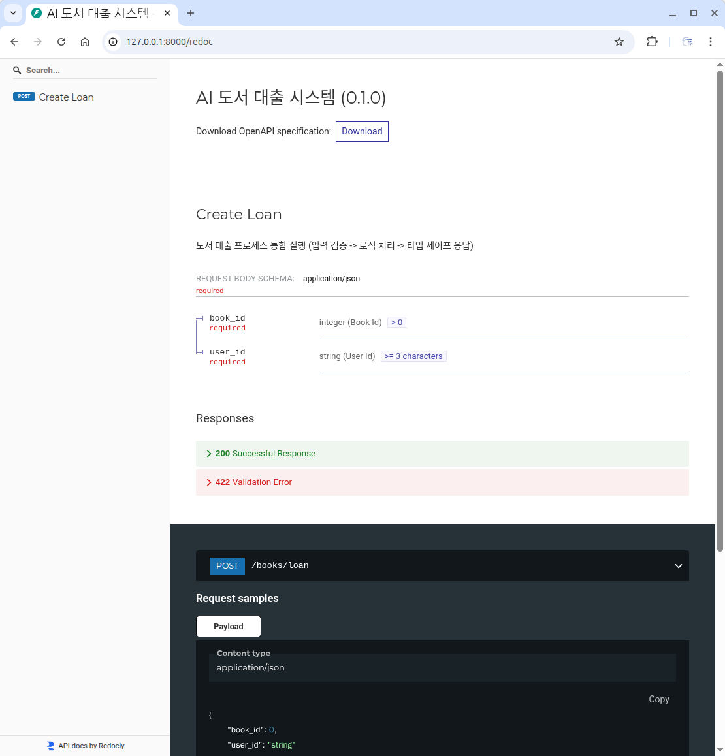Open the tab search dropdown arrow
725x756 pixels.
click(12, 13)
